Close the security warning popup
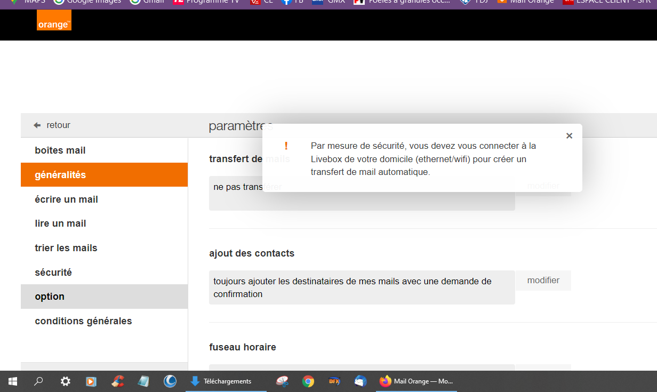This screenshot has width=657, height=392. (x=569, y=136)
